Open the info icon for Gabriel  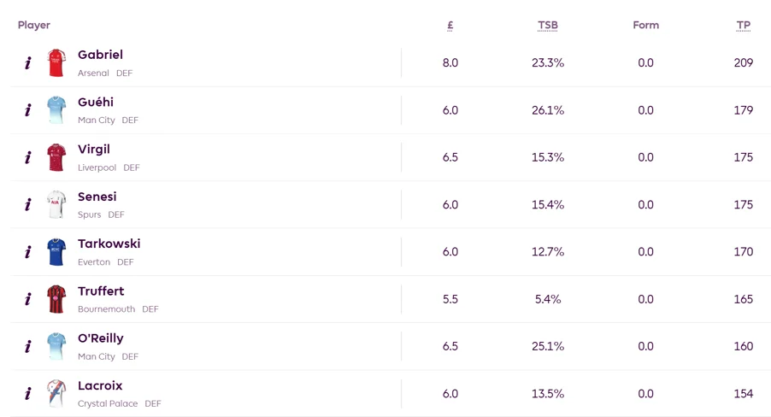click(28, 63)
